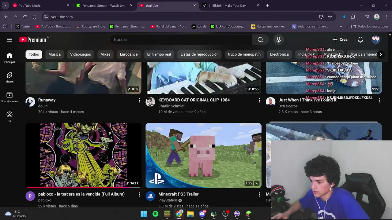This screenshot has height=220, width=392.
Task: Open the Todos los marcadores folder
Action: [370, 27]
